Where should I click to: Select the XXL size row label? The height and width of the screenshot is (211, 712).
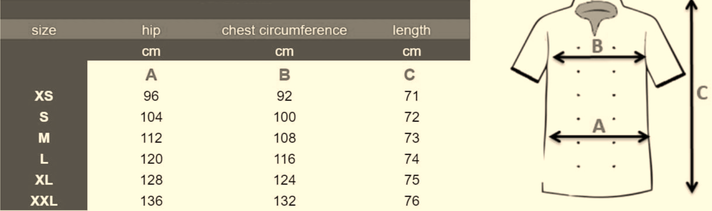[x=44, y=201]
